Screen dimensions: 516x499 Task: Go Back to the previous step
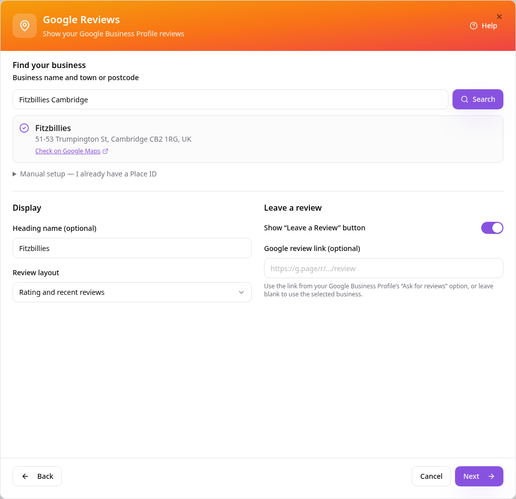37,476
